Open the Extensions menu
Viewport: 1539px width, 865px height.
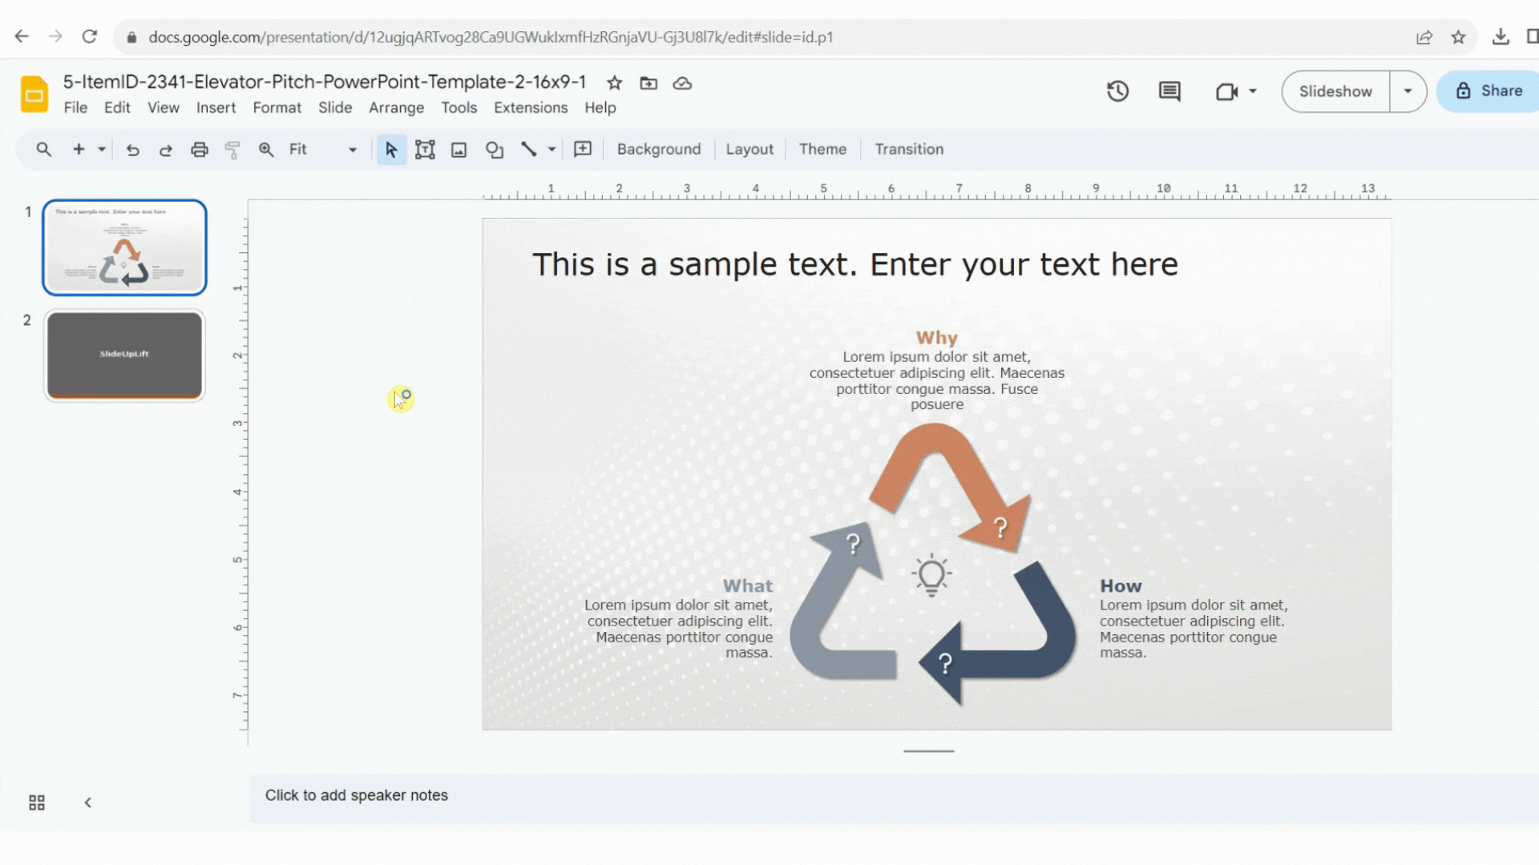pos(530,107)
